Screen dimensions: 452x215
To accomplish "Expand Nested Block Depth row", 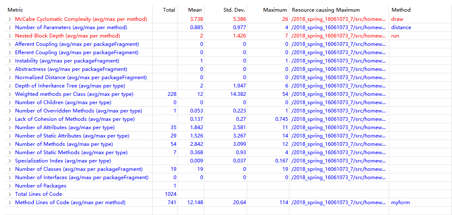I will [10, 36].
